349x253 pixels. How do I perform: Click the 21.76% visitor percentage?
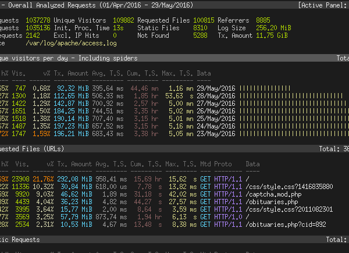click(43, 179)
